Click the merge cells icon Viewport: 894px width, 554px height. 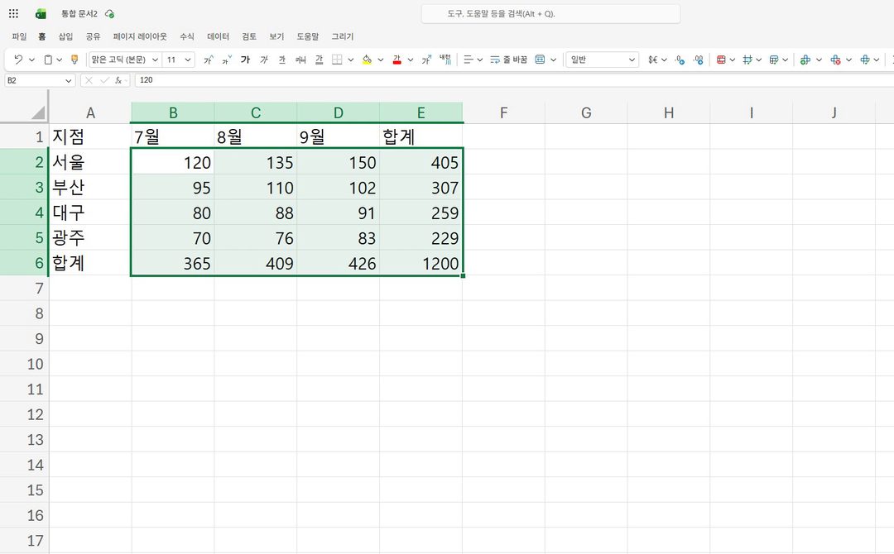(540, 60)
